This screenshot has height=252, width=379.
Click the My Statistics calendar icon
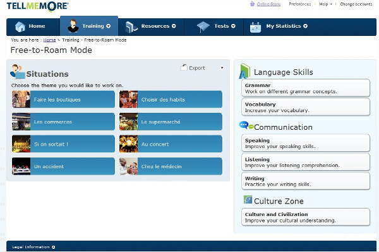pyautogui.click(x=255, y=27)
